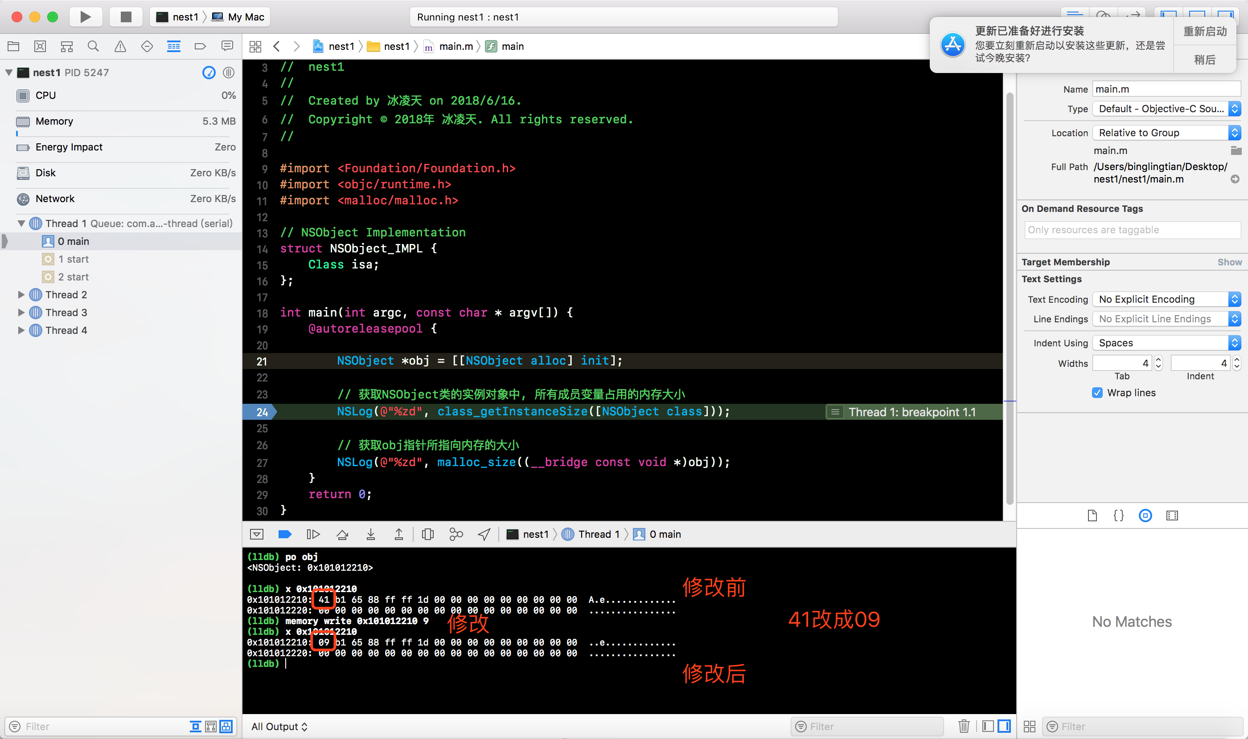
Task: Open the Breakpoint navigator icon
Action: point(200,46)
